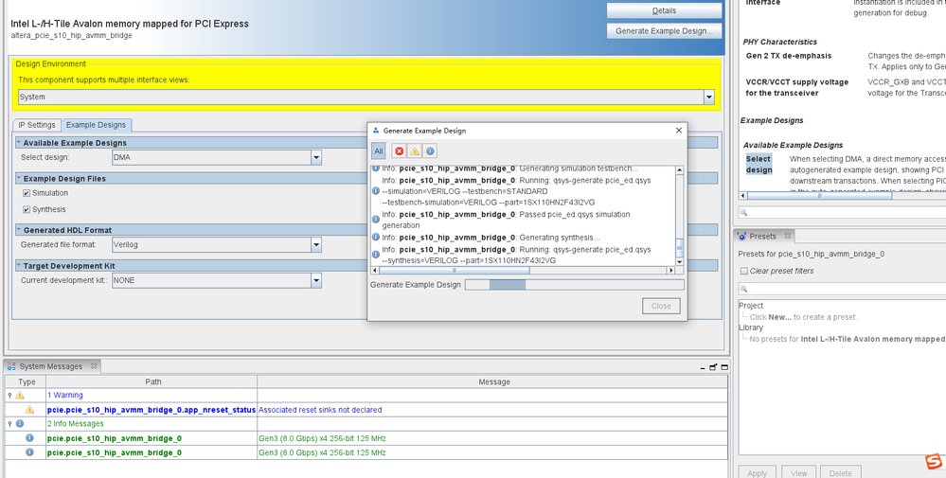The width and height of the screenshot is (946, 478).
Task: Open the Generated file format dropdown
Action: click(x=316, y=245)
